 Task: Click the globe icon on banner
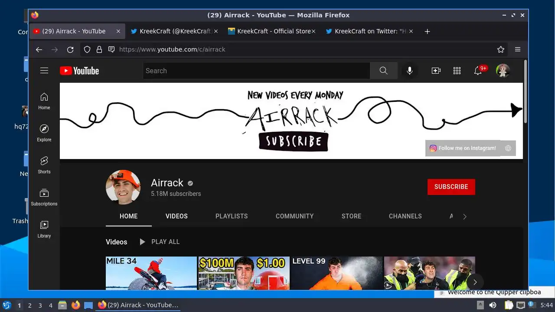508,148
